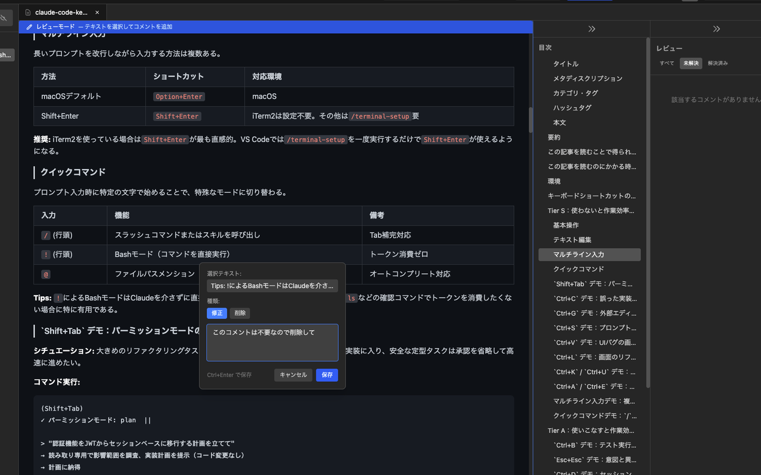The width and height of the screenshot is (761, 475).
Task: Select the 修正 comment type
Action: click(217, 313)
